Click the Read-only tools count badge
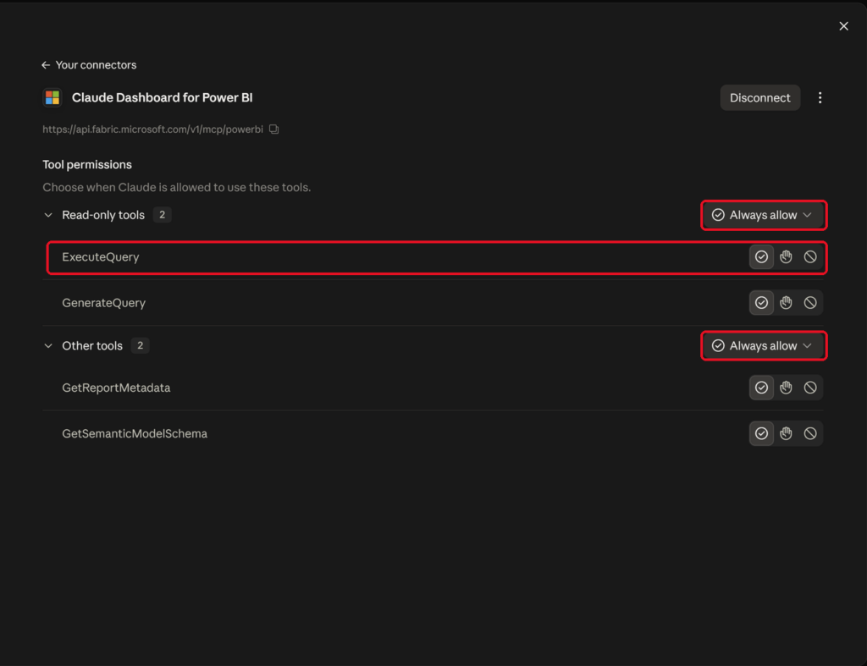Image resolution: width=867 pixels, height=666 pixels. [162, 215]
